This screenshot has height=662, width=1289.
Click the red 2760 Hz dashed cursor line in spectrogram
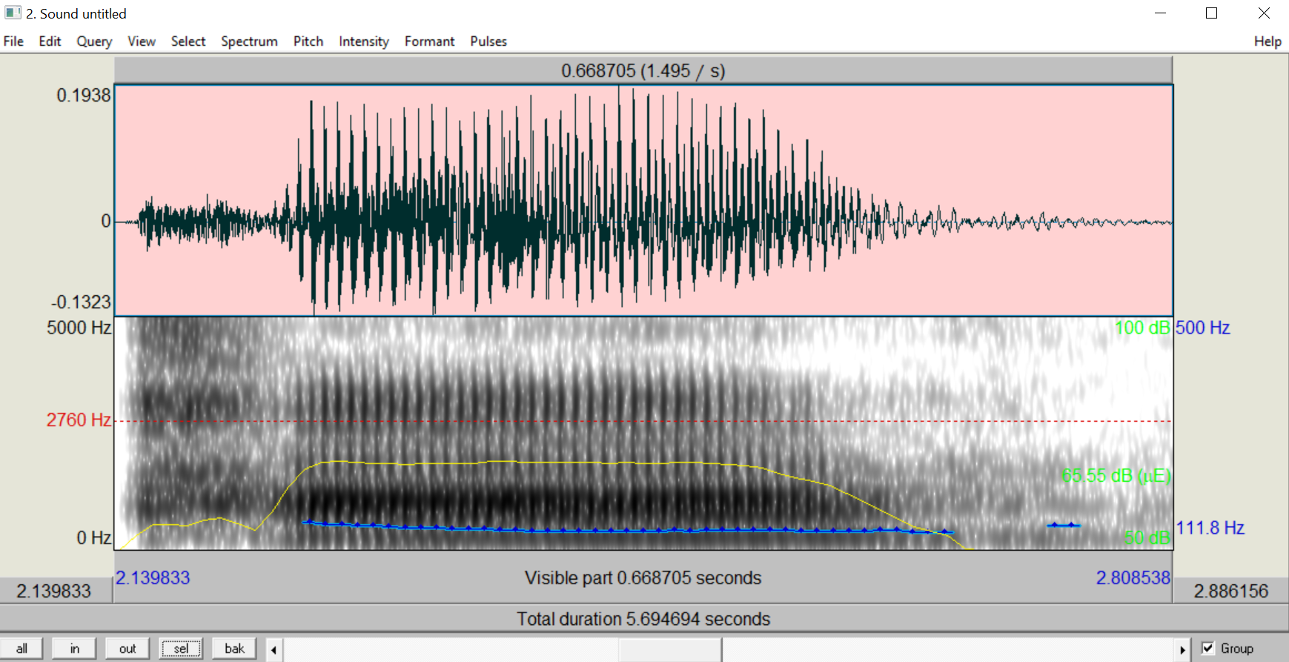pyautogui.click(x=643, y=421)
